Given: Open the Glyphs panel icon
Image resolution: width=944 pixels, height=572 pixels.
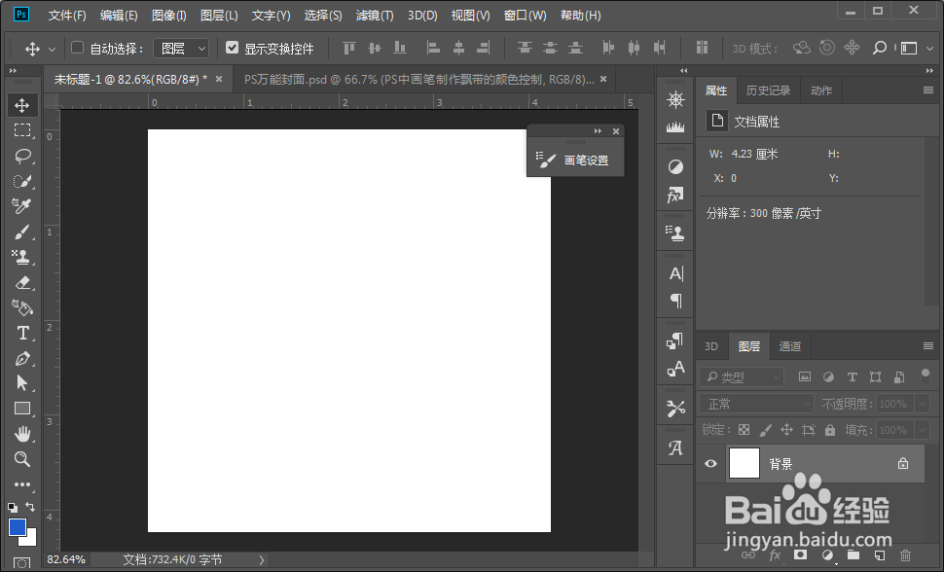Looking at the screenshot, I should click(x=675, y=447).
